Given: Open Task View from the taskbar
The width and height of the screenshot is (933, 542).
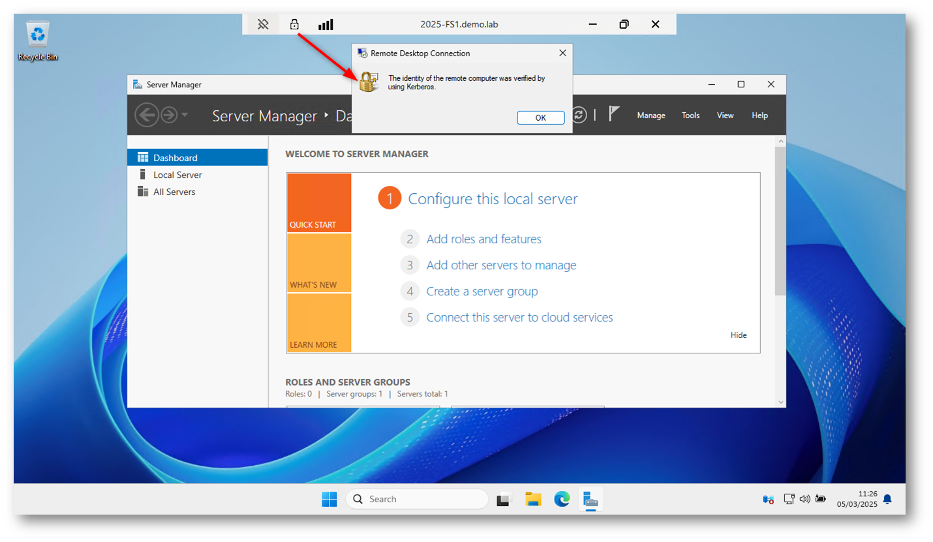Looking at the screenshot, I should coord(503,499).
